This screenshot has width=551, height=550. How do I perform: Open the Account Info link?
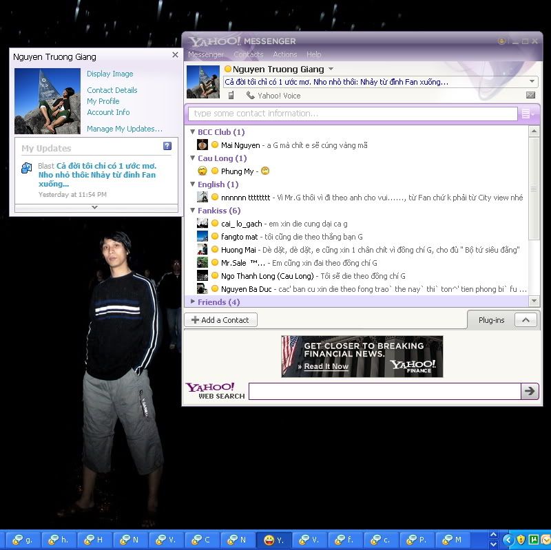(108, 112)
